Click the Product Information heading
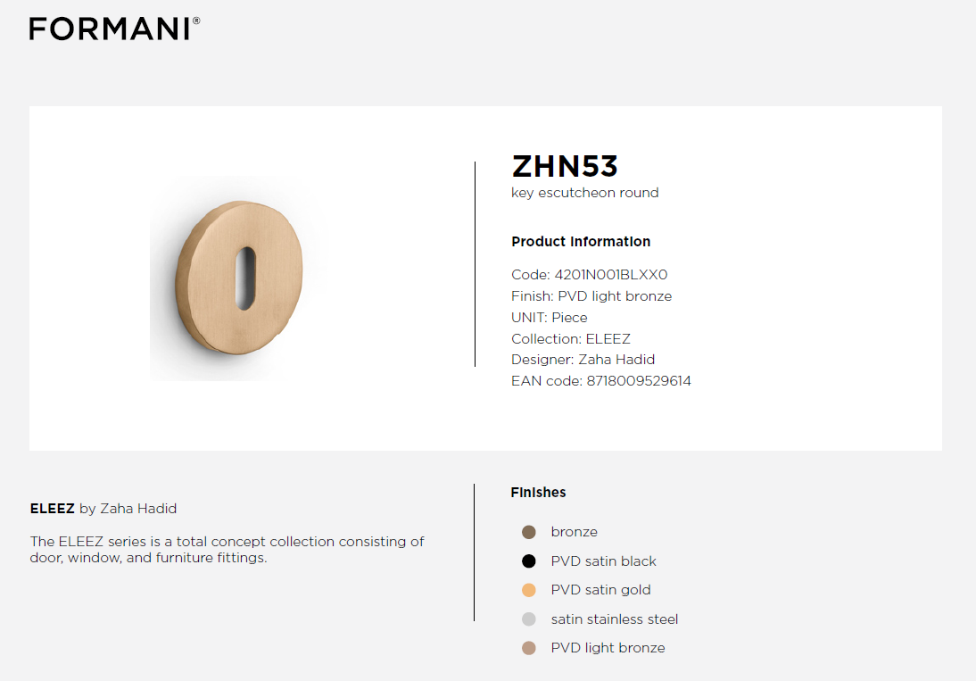976x681 pixels. 581,242
